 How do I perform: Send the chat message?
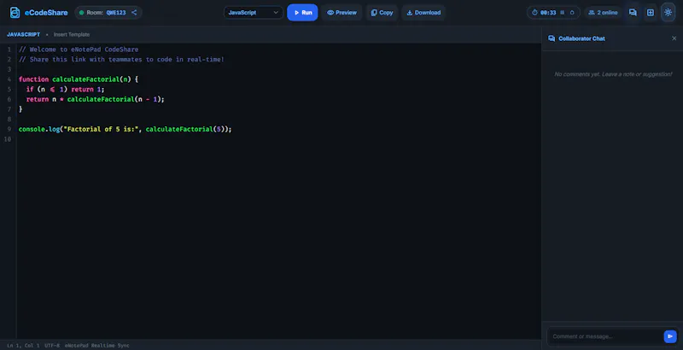[x=670, y=336]
